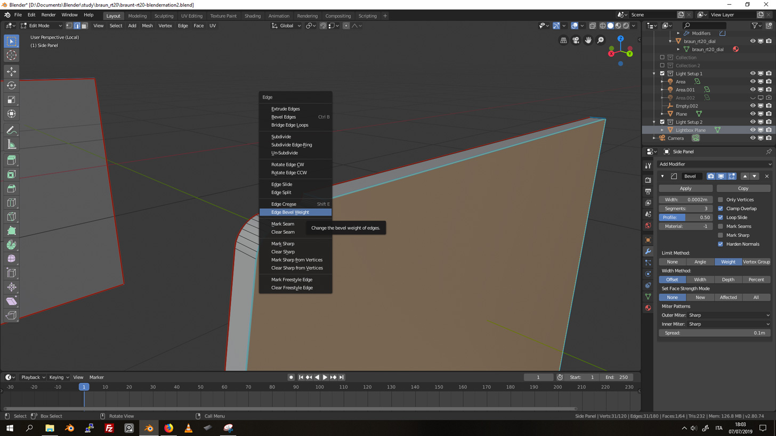776x436 pixels.
Task: Choose the Annotate pencil tool
Action: click(x=11, y=130)
